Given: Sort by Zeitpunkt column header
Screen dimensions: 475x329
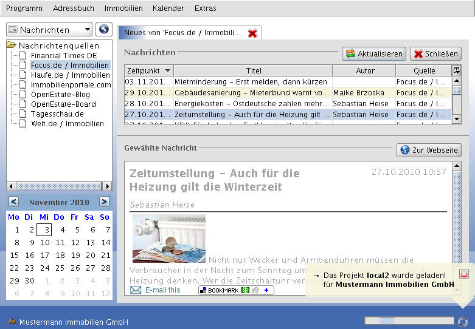Looking at the screenshot, I should click(148, 70).
